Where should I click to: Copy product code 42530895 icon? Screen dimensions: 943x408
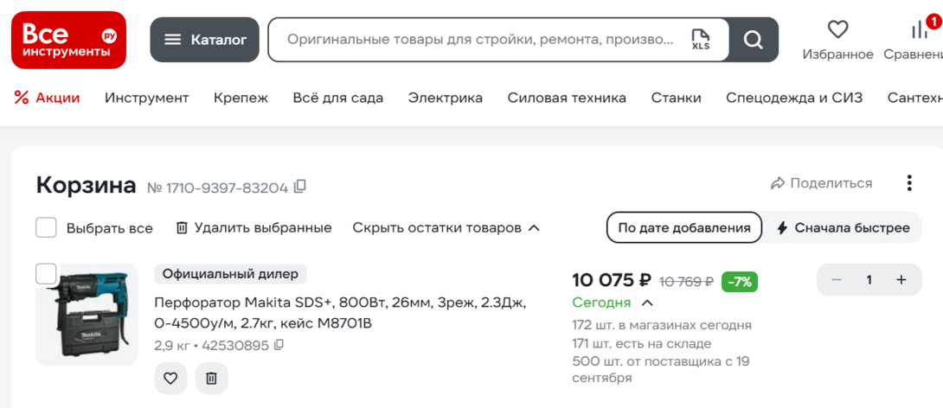coord(279,345)
